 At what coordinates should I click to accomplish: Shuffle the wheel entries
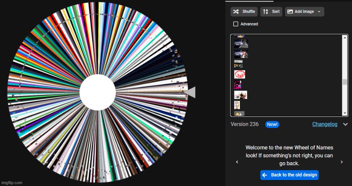point(244,12)
